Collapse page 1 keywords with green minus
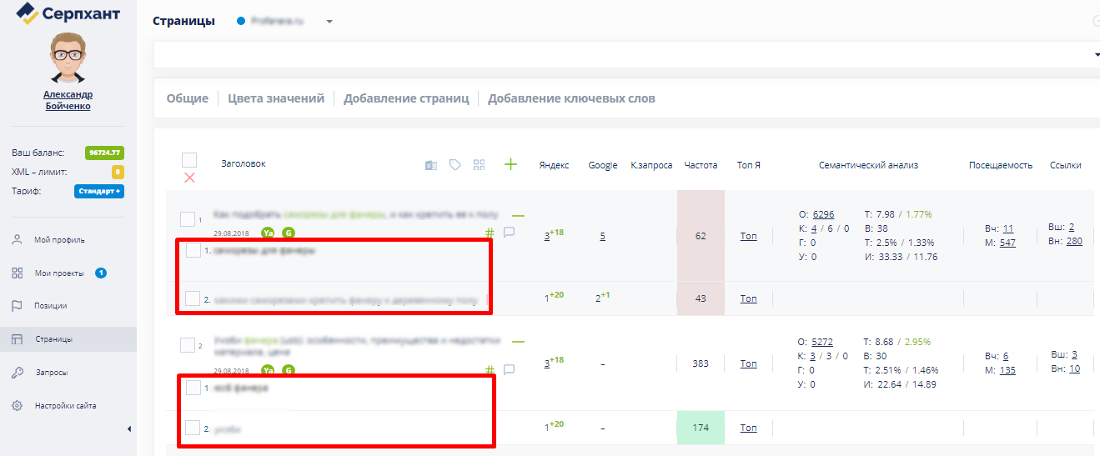 pos(518,214)
